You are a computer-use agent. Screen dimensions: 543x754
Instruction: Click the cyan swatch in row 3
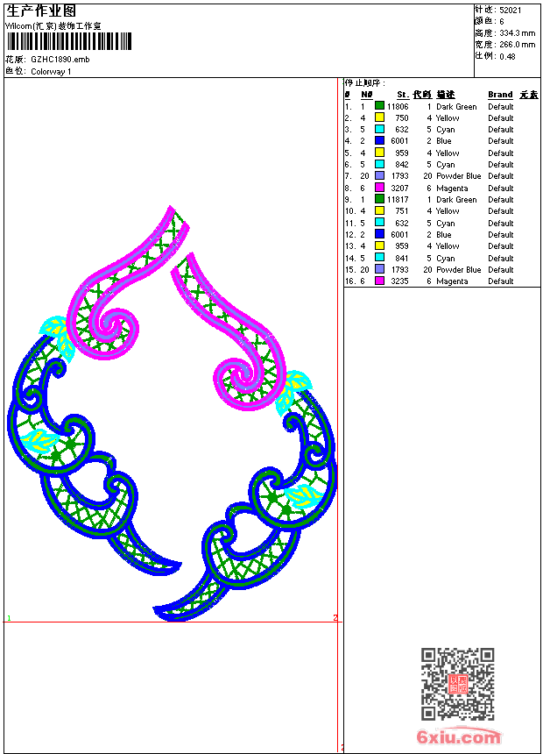(x=379, y=129)
